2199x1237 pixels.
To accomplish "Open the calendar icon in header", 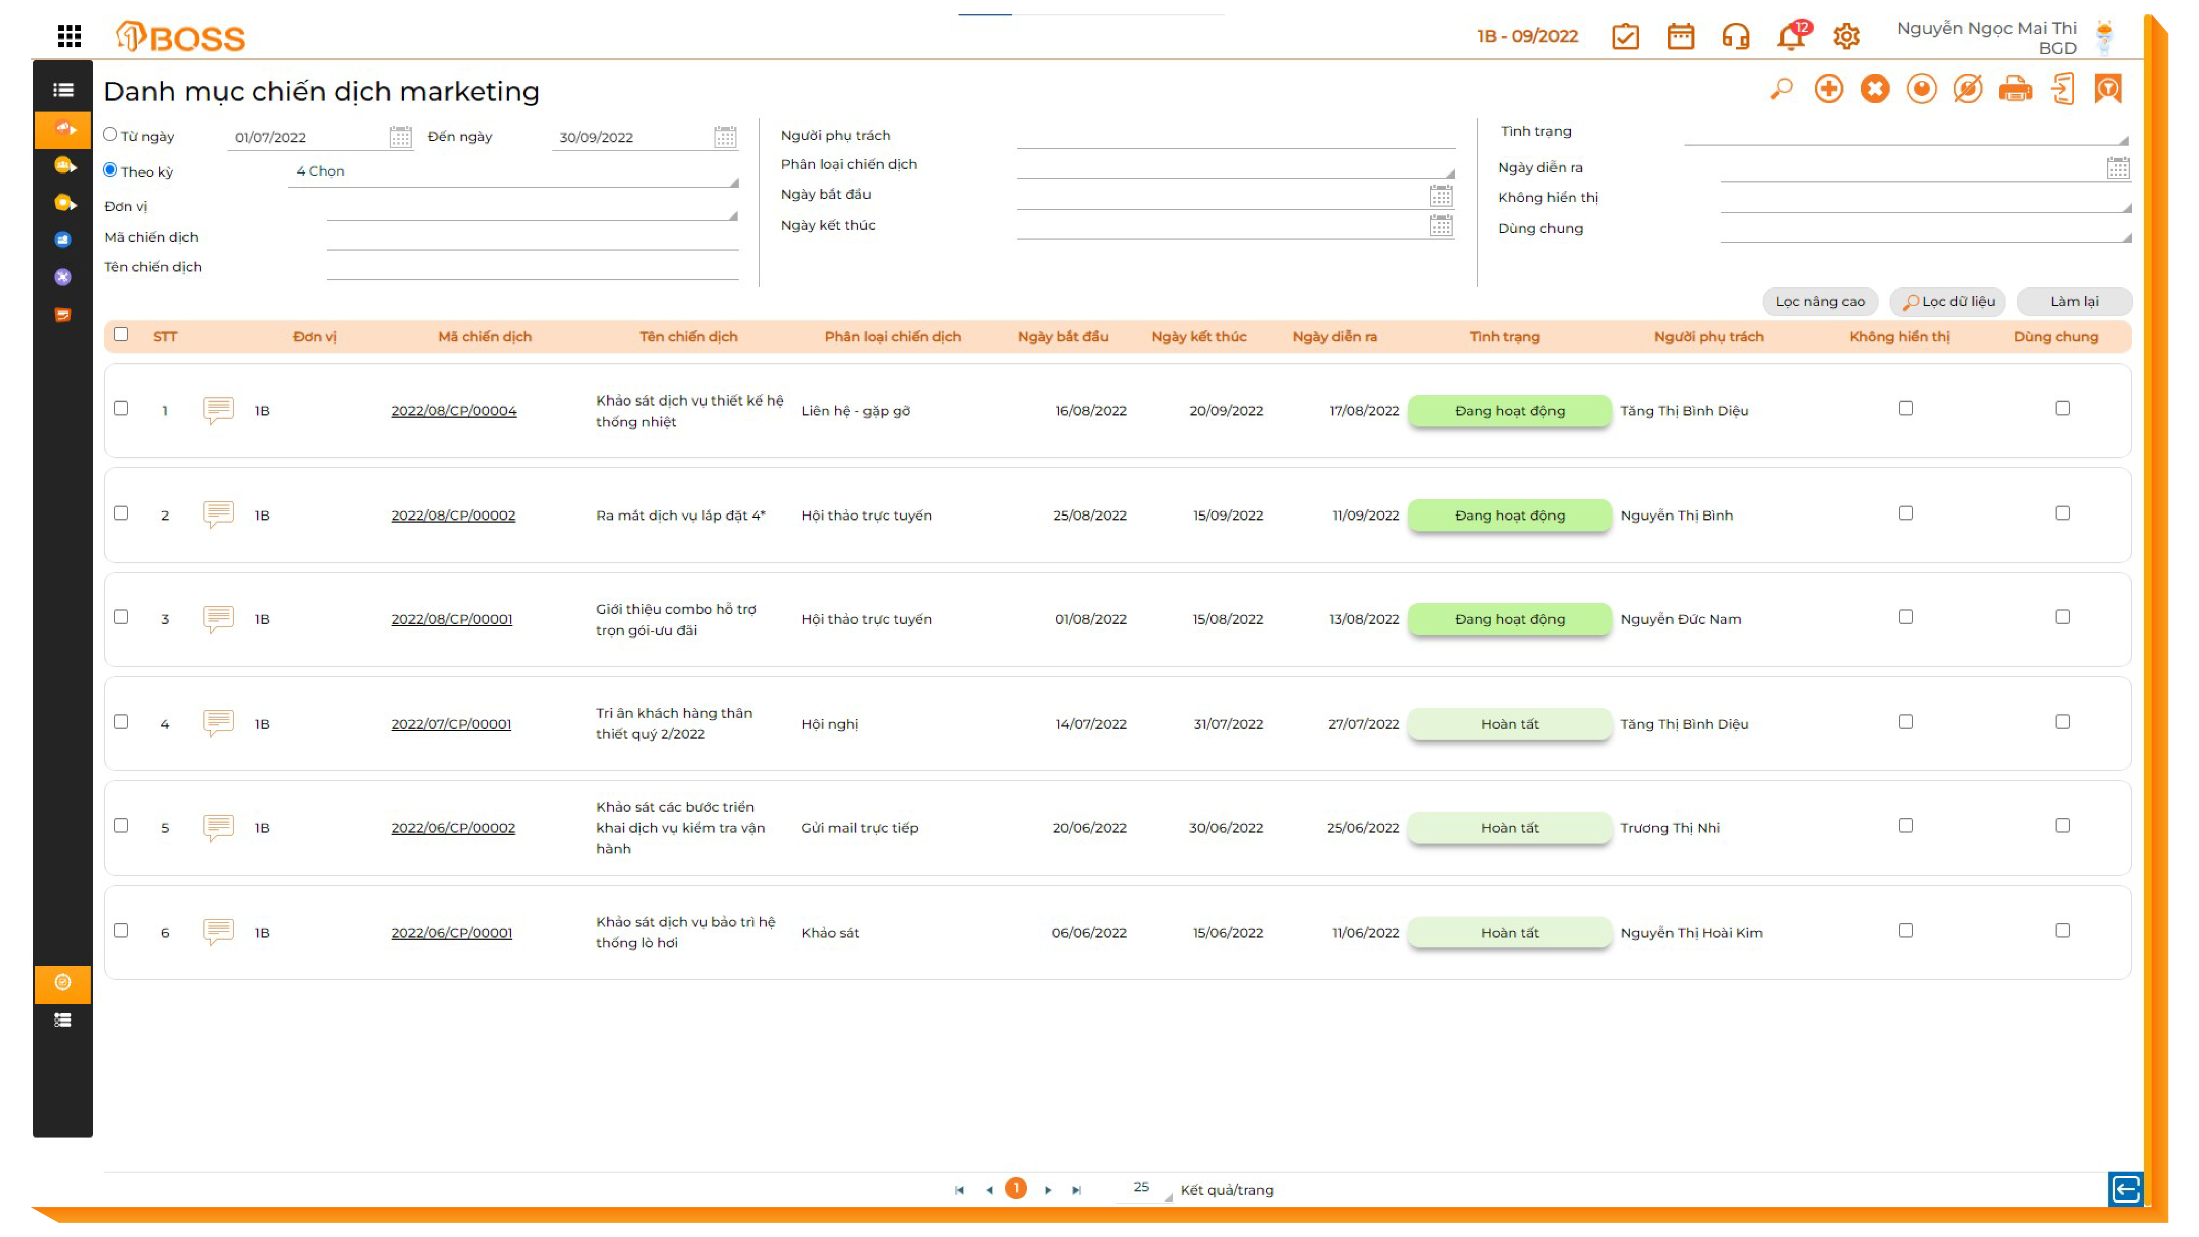I will pyautogui.click(x=1680, y=37).
